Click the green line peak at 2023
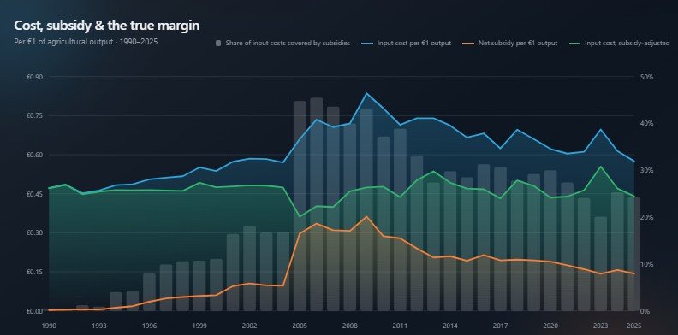678x335 pixels. point(601,166)
